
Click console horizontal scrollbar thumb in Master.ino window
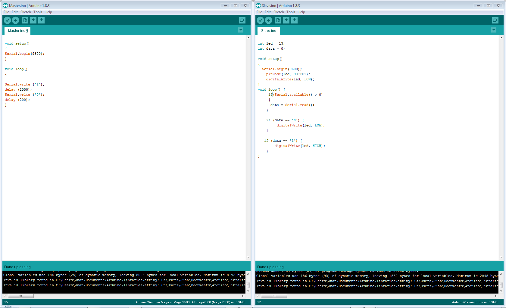(21, 296)
